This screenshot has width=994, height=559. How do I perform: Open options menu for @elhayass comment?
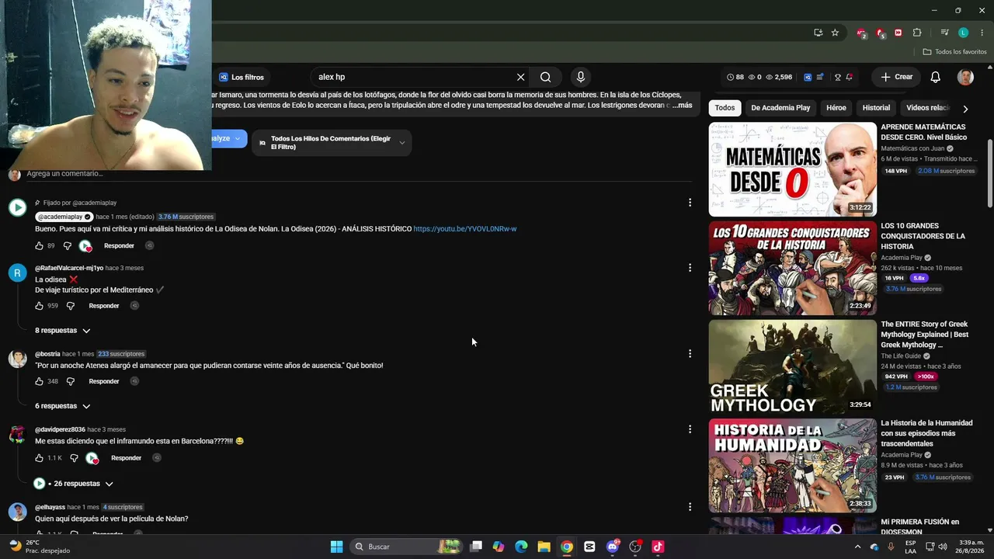690,507
